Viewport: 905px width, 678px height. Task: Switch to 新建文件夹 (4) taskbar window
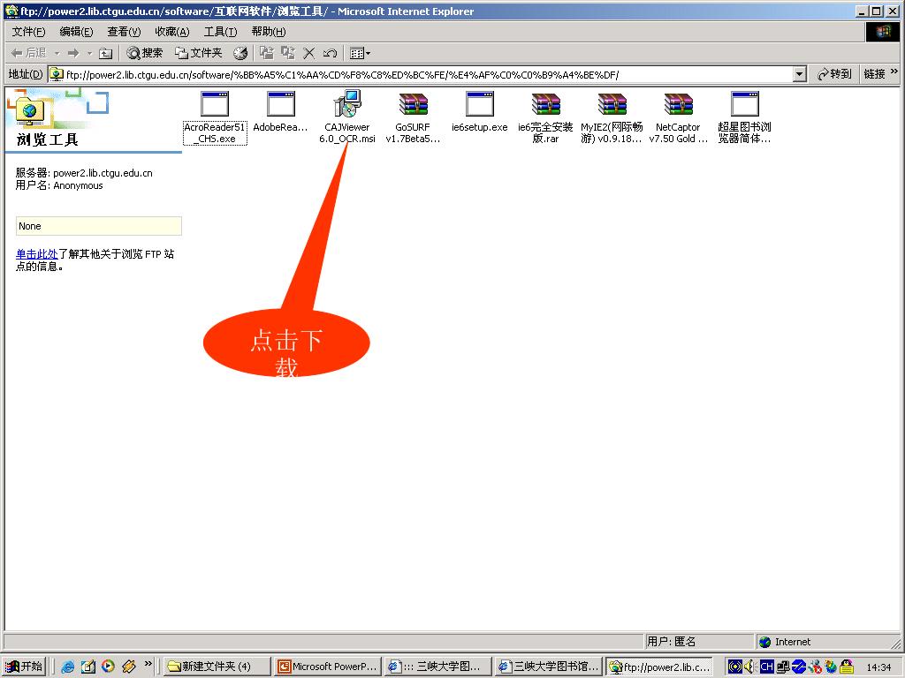tap(217, 667)
